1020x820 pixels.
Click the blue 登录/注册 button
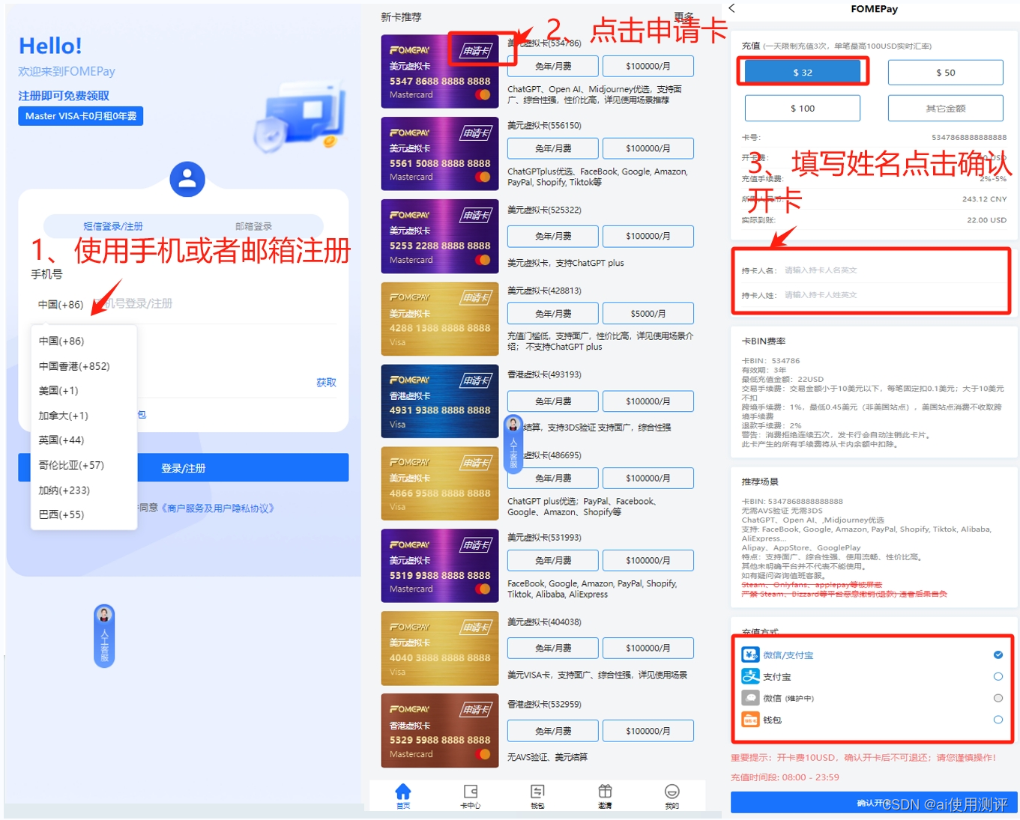point(184,468)
